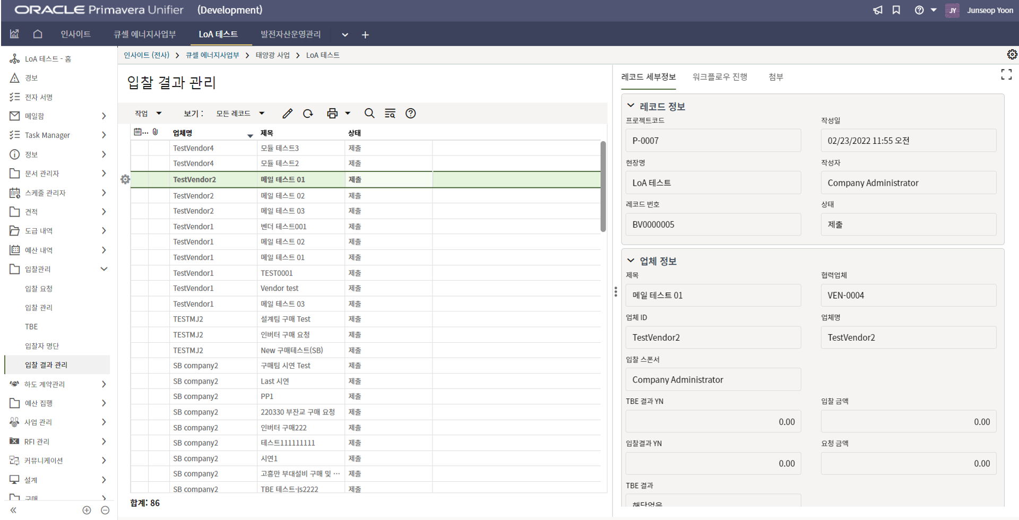Switch to the 워크플로우 진행 tab

click(720, 77)
